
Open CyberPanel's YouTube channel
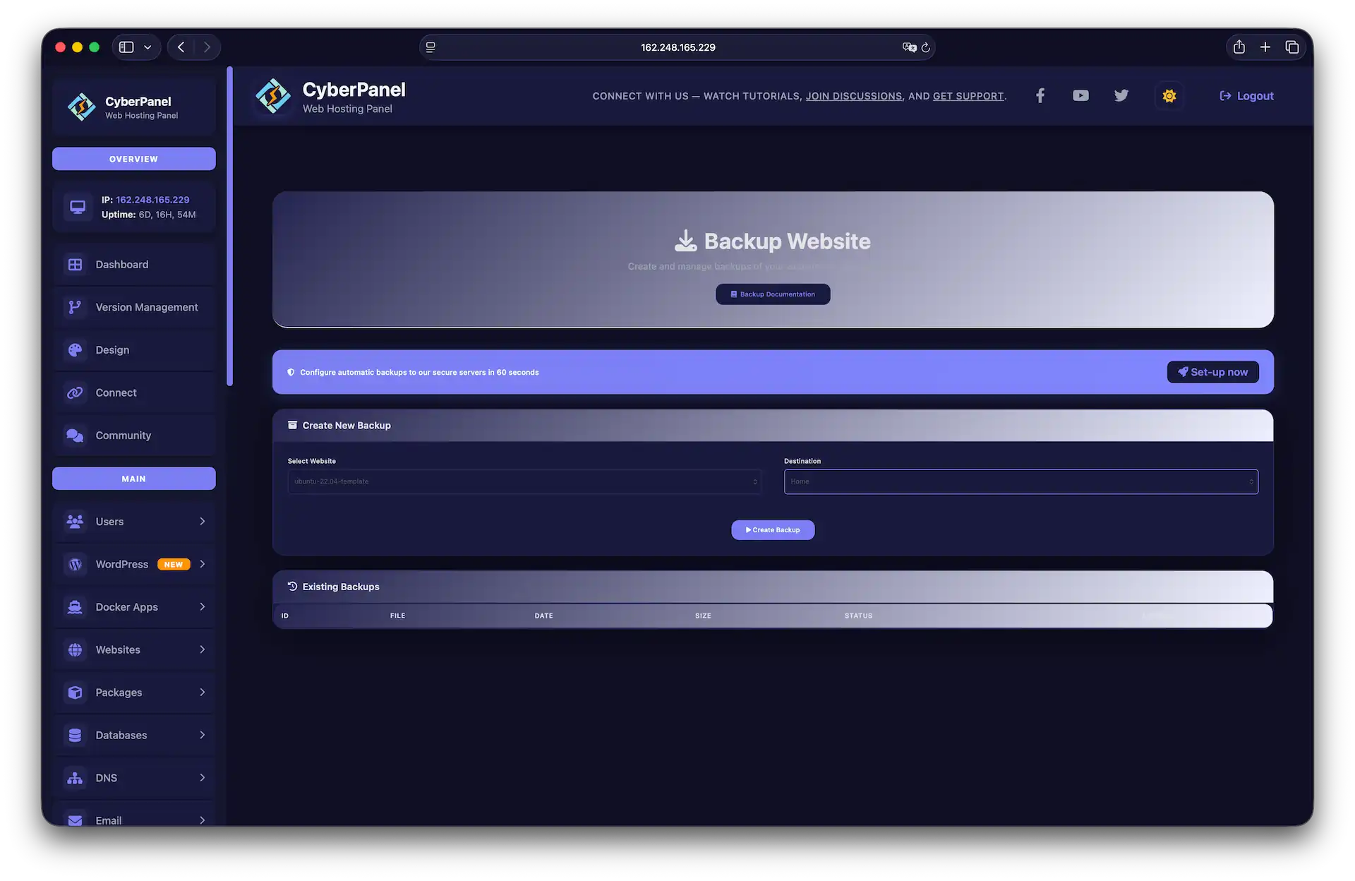(x=1080, y=95)
